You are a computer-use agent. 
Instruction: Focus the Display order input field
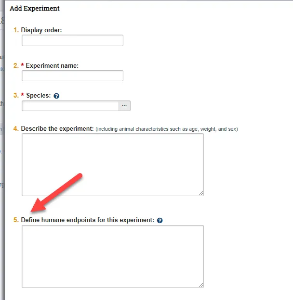pyautogui.click(x=72, y=40)
